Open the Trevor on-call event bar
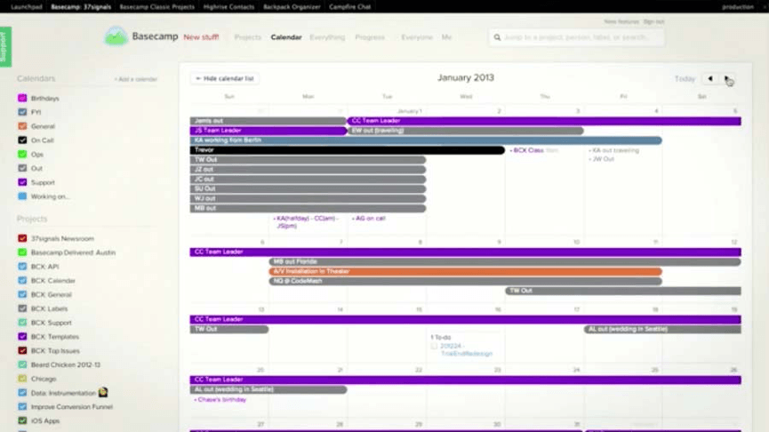The width and height of the screenshot is (769, 432). [x=348, y=150]
